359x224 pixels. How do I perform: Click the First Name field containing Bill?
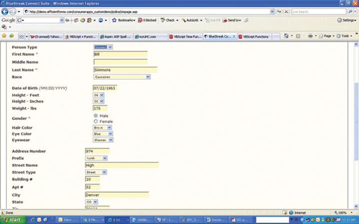120,54
